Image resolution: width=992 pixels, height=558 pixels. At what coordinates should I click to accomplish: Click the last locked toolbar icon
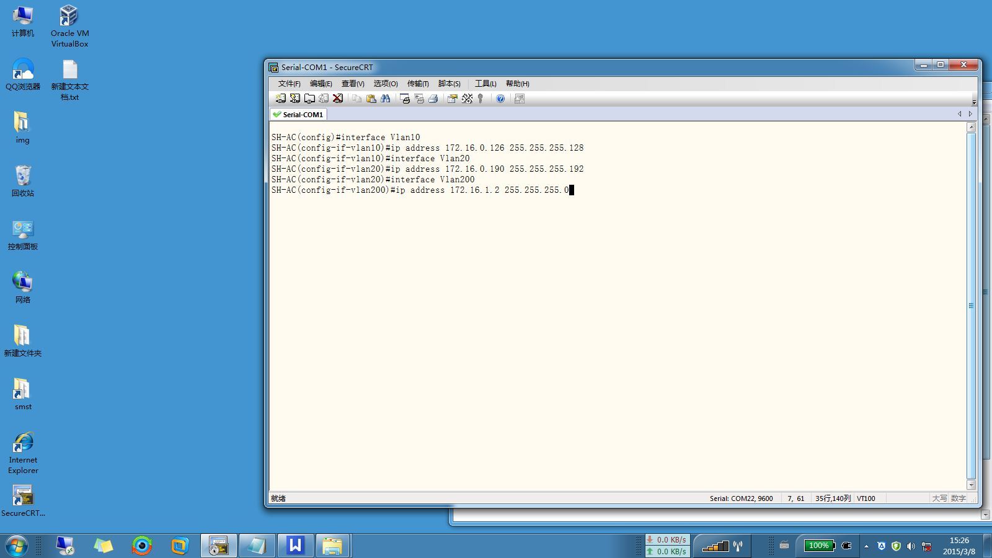(x=520, y=99)
